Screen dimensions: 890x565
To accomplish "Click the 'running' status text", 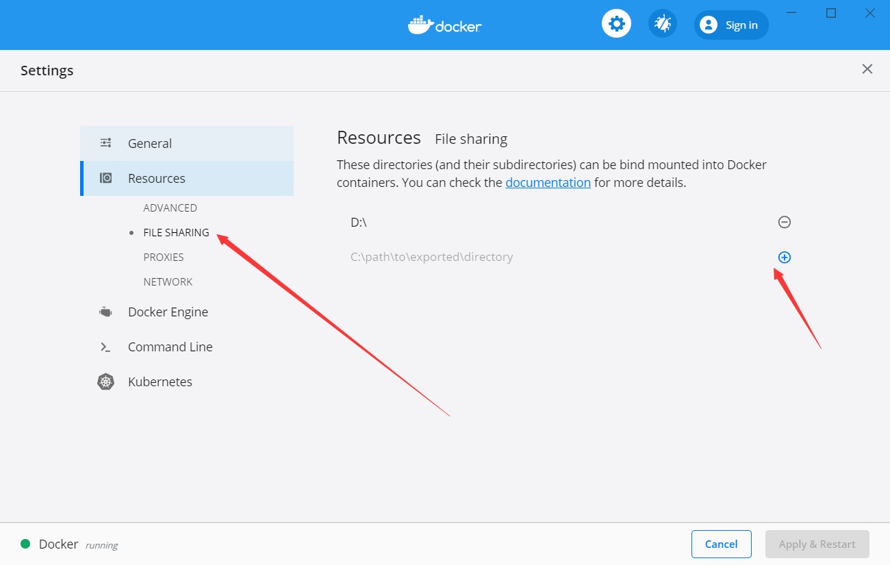I will [x=101, y=545].
